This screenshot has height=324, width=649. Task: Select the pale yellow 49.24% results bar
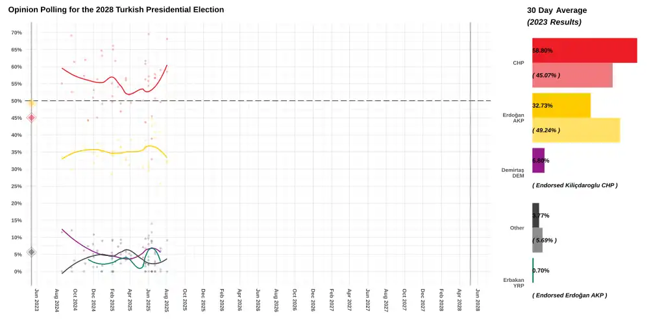576,130
